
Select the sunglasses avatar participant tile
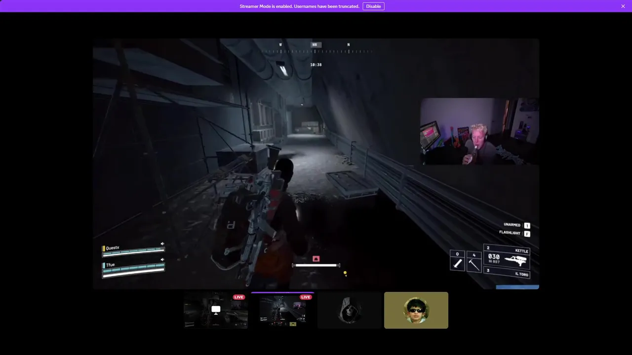point(416,310)
